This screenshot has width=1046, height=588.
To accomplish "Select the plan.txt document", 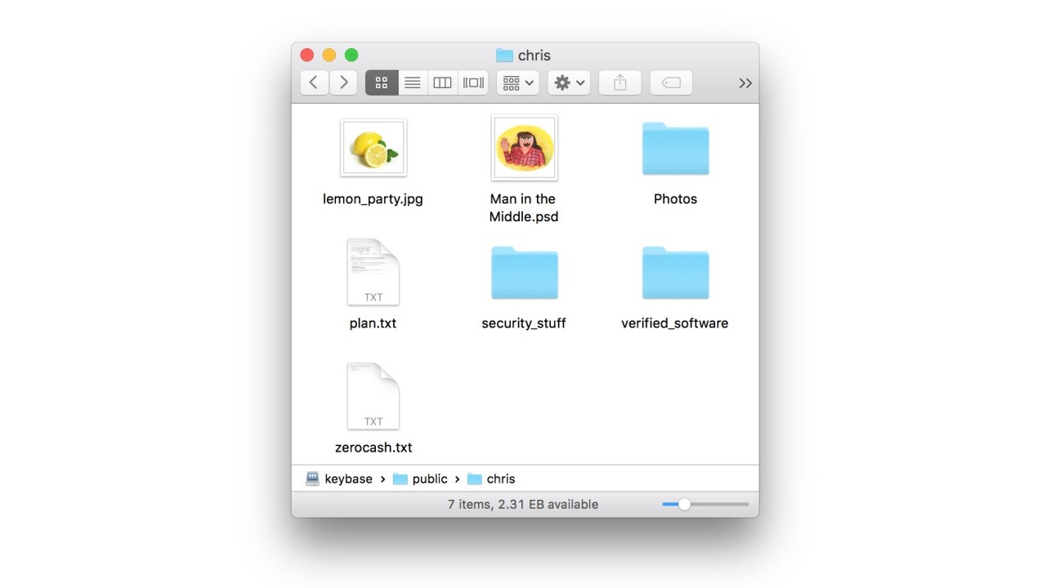I will (373, 273).
